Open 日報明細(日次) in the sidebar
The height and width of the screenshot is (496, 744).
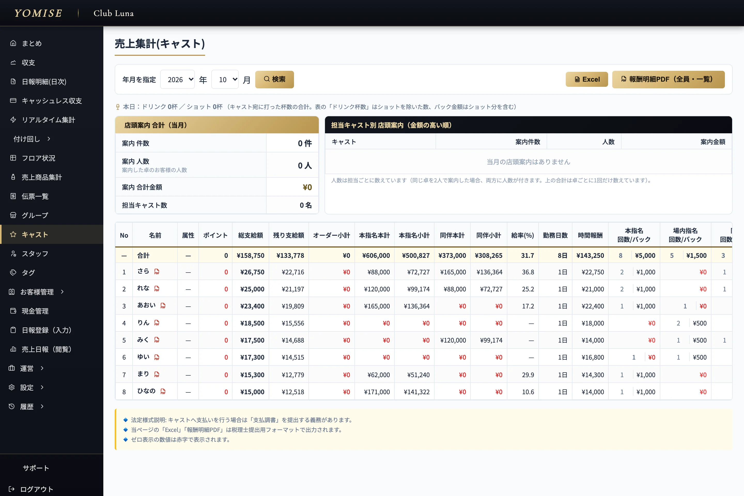(x=52, y=81)
